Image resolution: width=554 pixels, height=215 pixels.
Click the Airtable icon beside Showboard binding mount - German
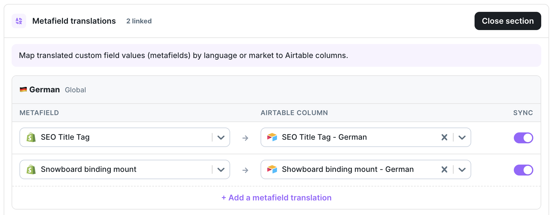coord(272,169)
